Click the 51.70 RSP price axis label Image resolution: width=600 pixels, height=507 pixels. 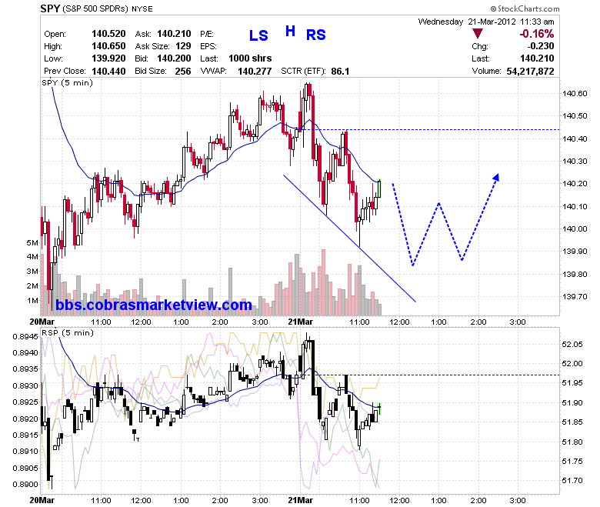572,480
